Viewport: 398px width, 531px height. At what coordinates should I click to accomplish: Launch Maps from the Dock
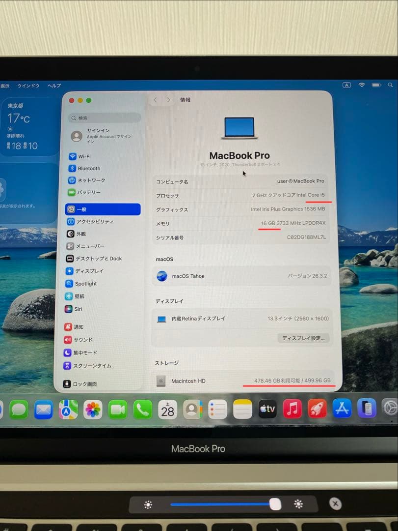[68, 410]
